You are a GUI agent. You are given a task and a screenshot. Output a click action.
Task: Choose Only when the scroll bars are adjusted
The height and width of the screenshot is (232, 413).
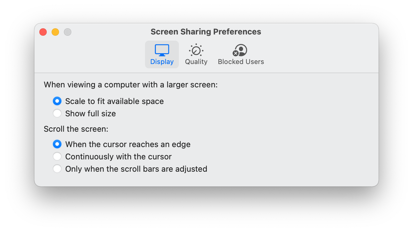(x=57, y=169)
